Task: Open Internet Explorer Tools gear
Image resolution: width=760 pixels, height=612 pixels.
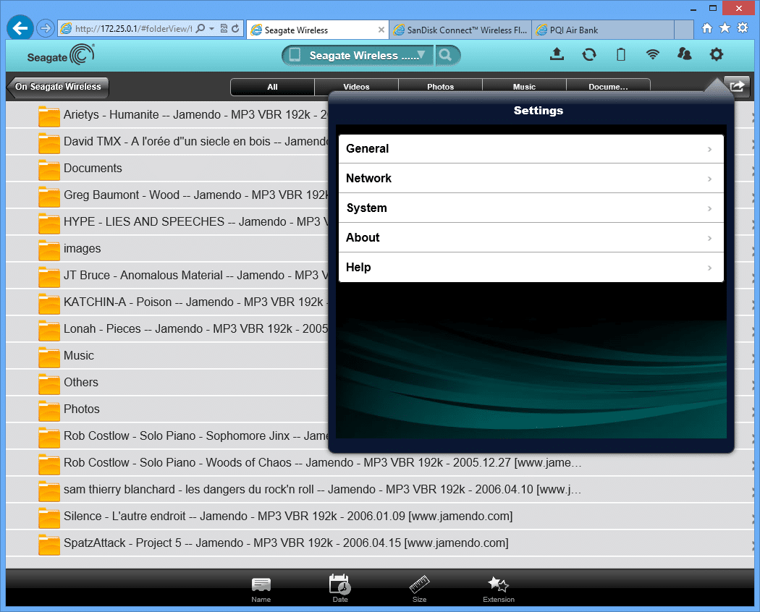Action: point(742,28)
